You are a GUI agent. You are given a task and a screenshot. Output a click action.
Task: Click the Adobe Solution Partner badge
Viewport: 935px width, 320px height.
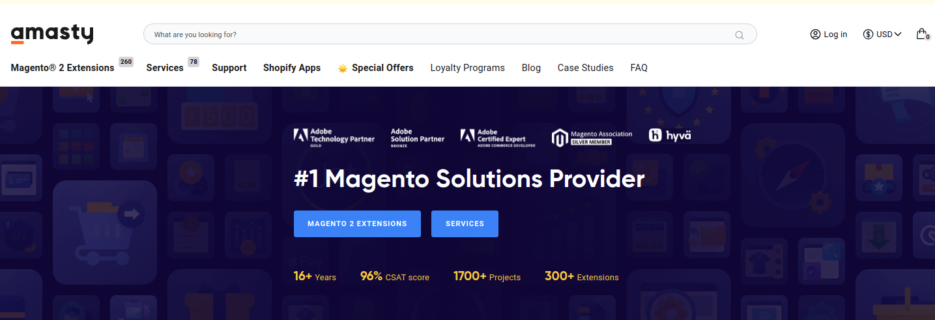[418, 136]
